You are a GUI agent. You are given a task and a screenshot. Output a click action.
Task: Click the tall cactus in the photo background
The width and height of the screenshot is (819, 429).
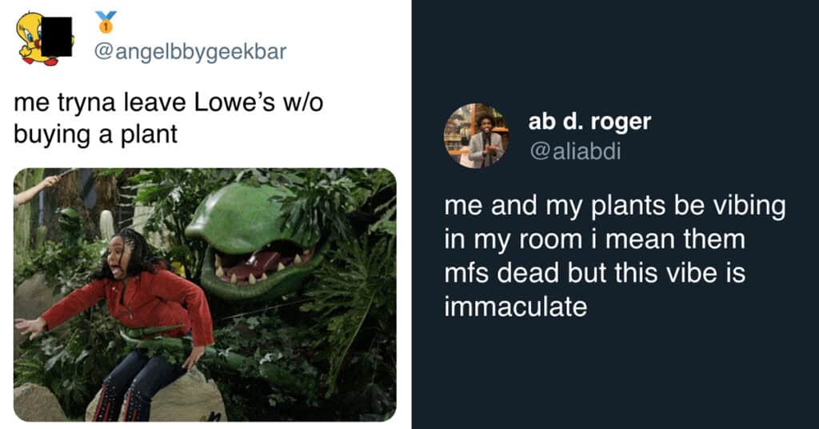(x=22, y=214)
